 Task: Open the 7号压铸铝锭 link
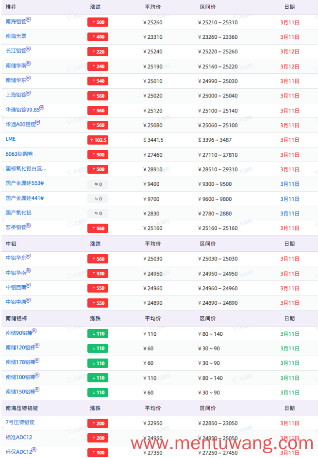(20, 423)
